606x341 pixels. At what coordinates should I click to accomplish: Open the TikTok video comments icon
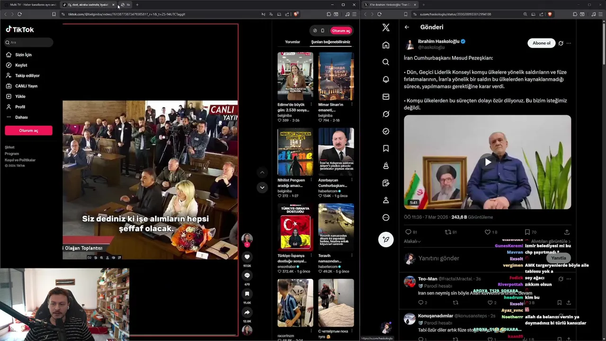(x=247, y=275)
